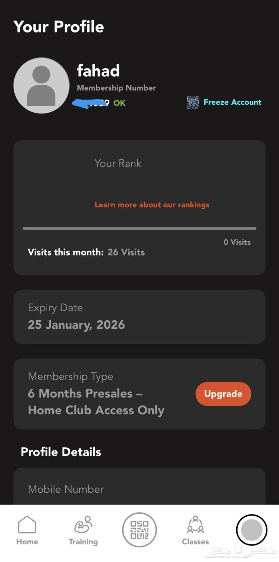
Task: Open the center QR code scanner button
Action: [x=139, y=530]
